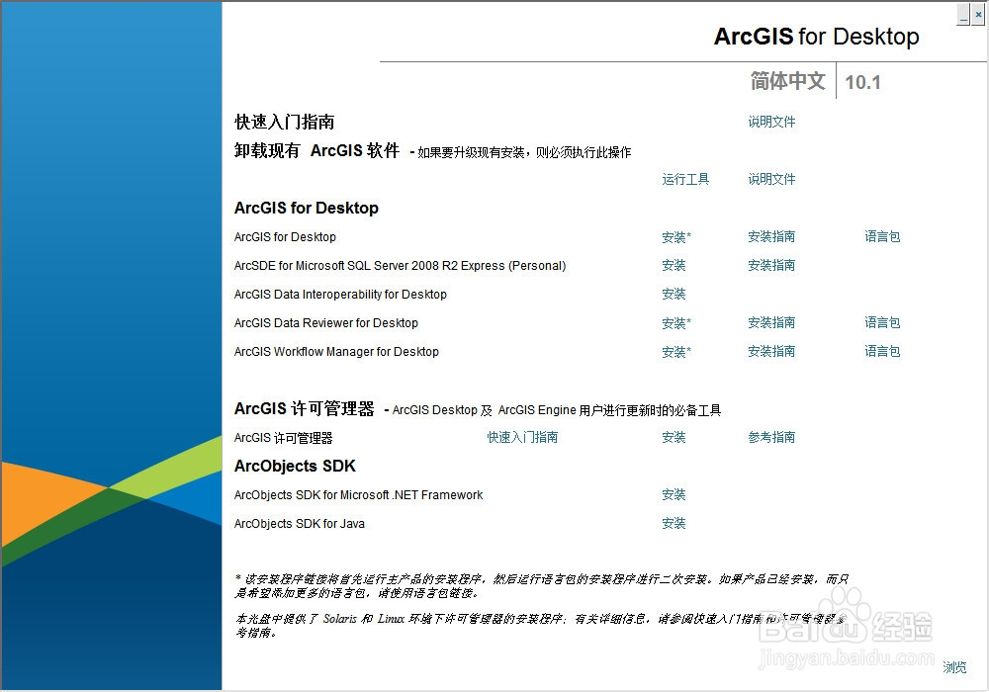Open 语言包 for Data Reviewer row

pyautogui.click(x=882, y=322)
